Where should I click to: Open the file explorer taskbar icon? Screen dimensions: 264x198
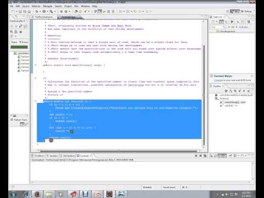(x=49, y=194)
